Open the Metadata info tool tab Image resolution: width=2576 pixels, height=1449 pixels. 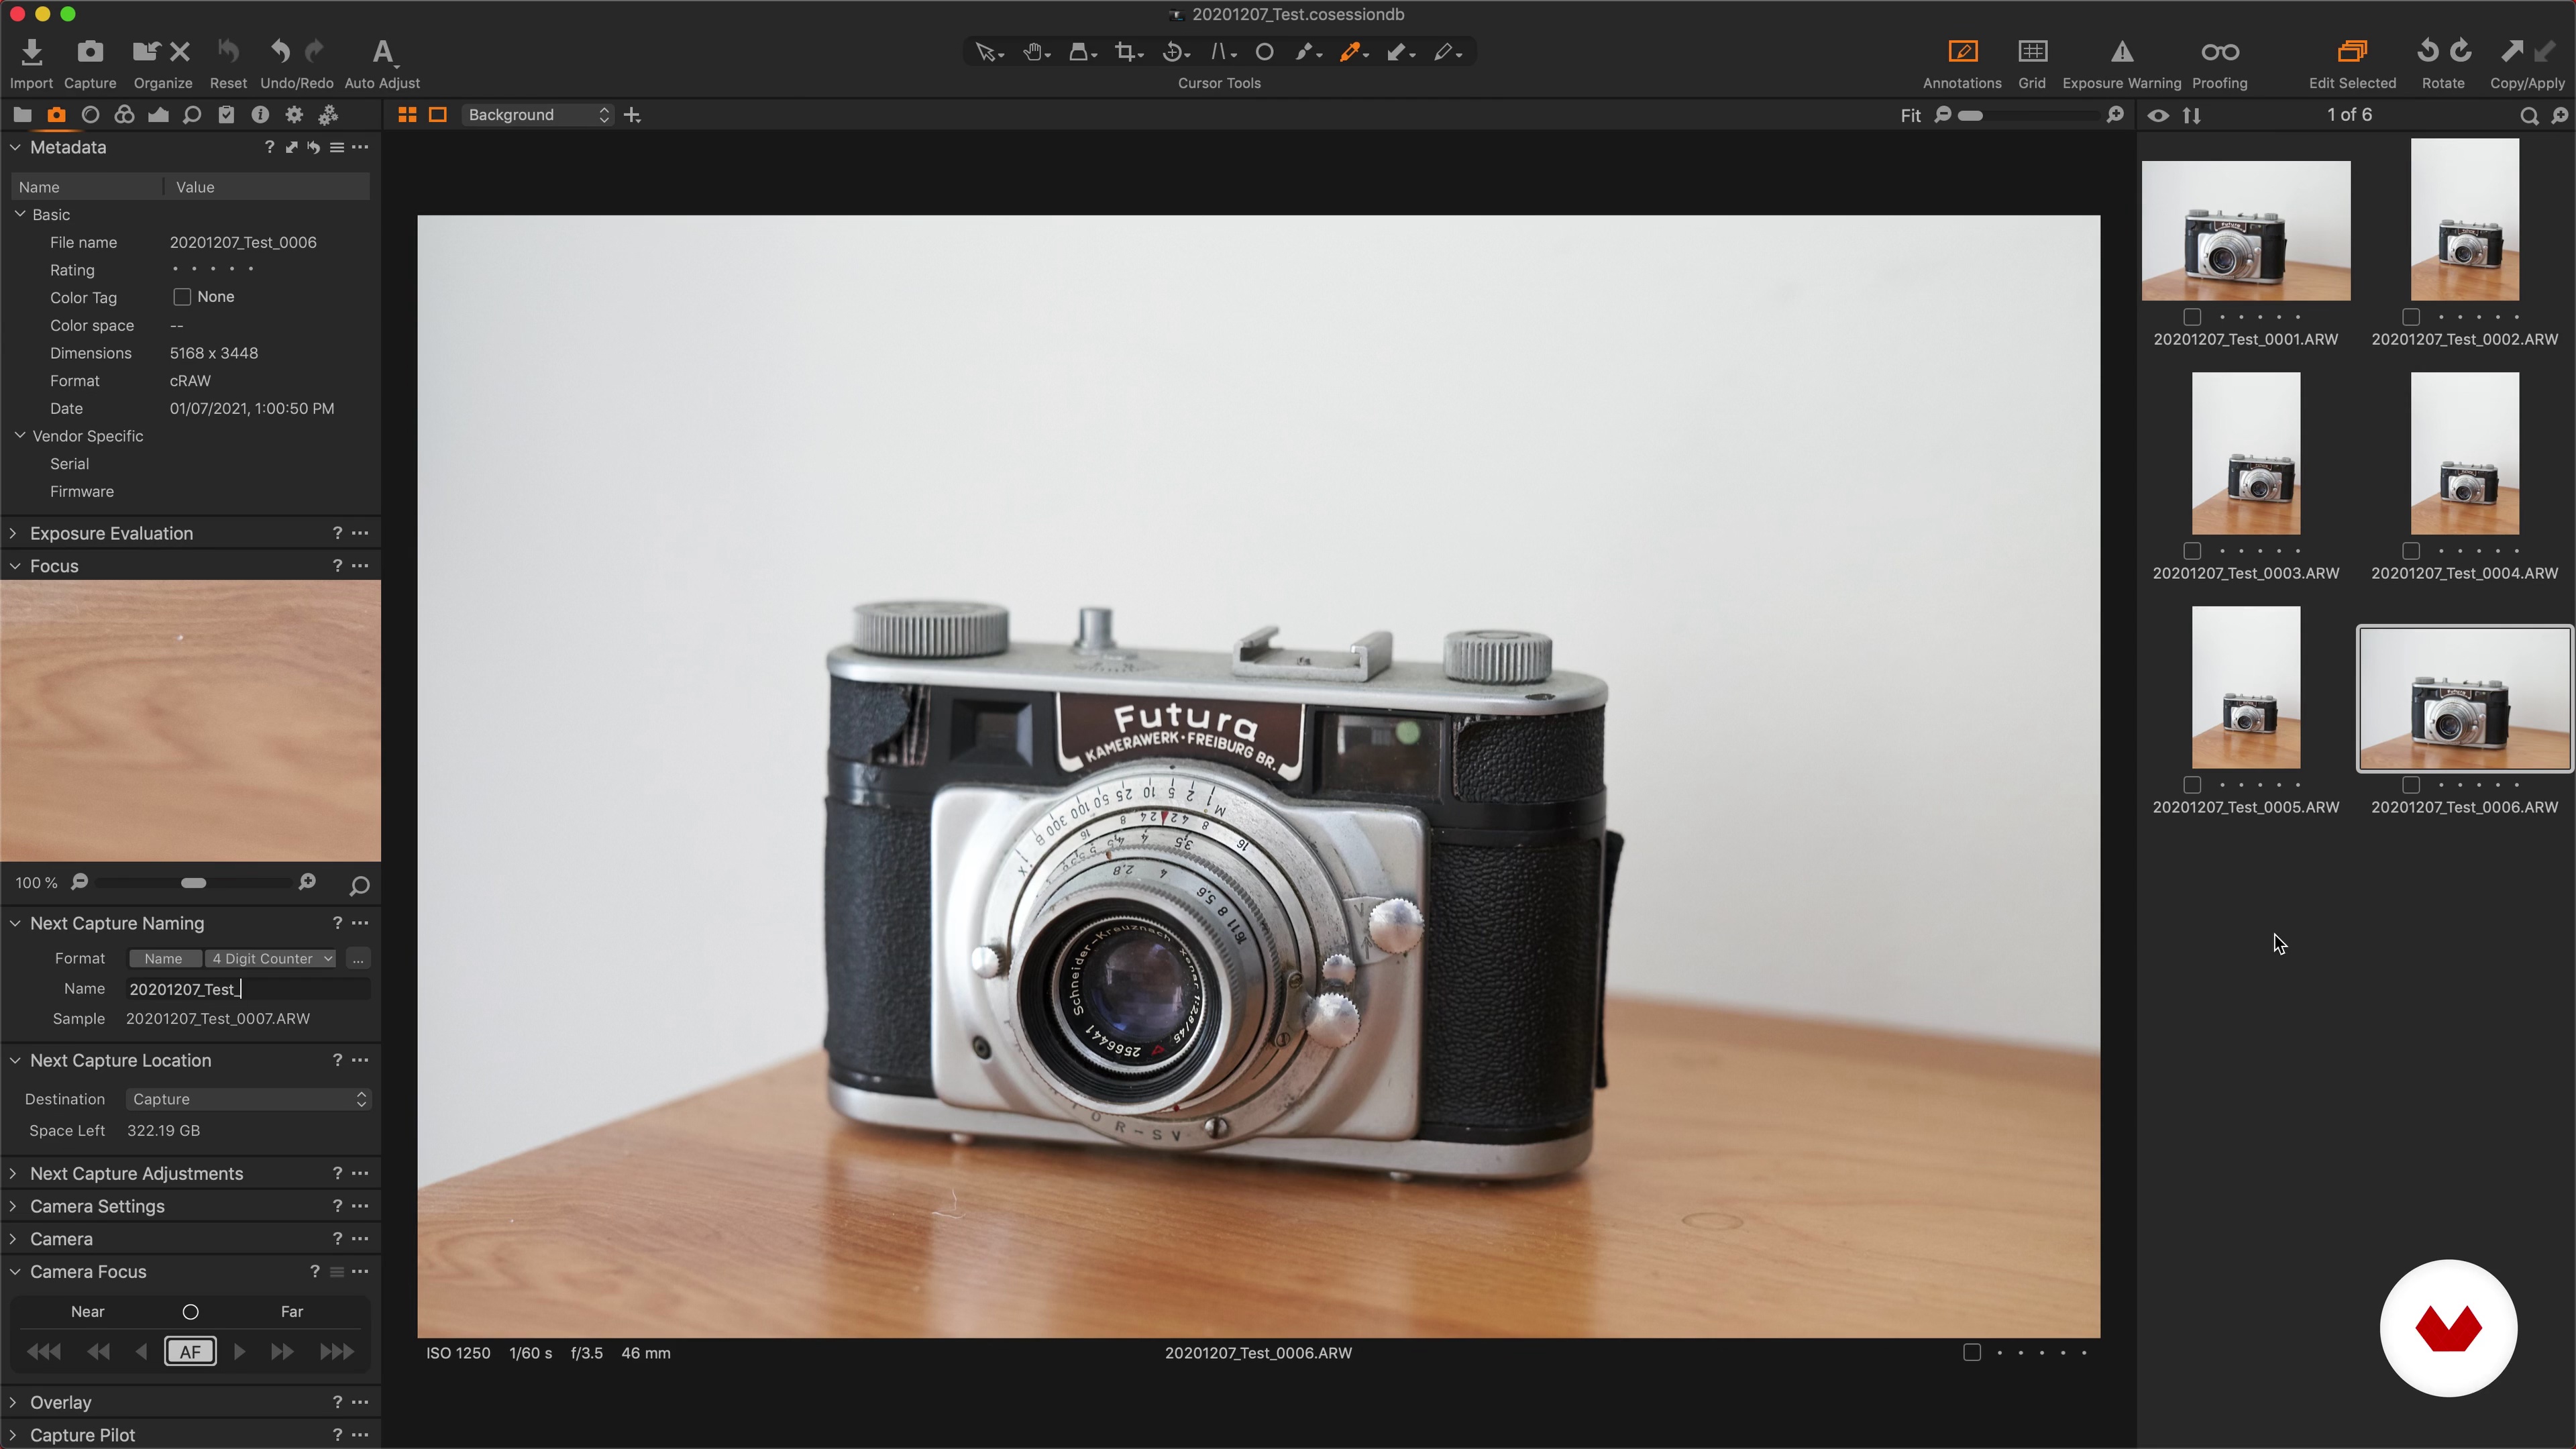tap(260, 115)
